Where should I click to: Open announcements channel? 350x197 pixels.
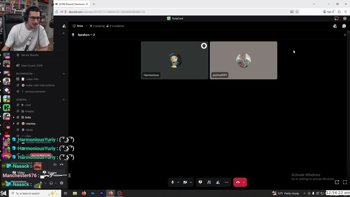coord(33,91)
